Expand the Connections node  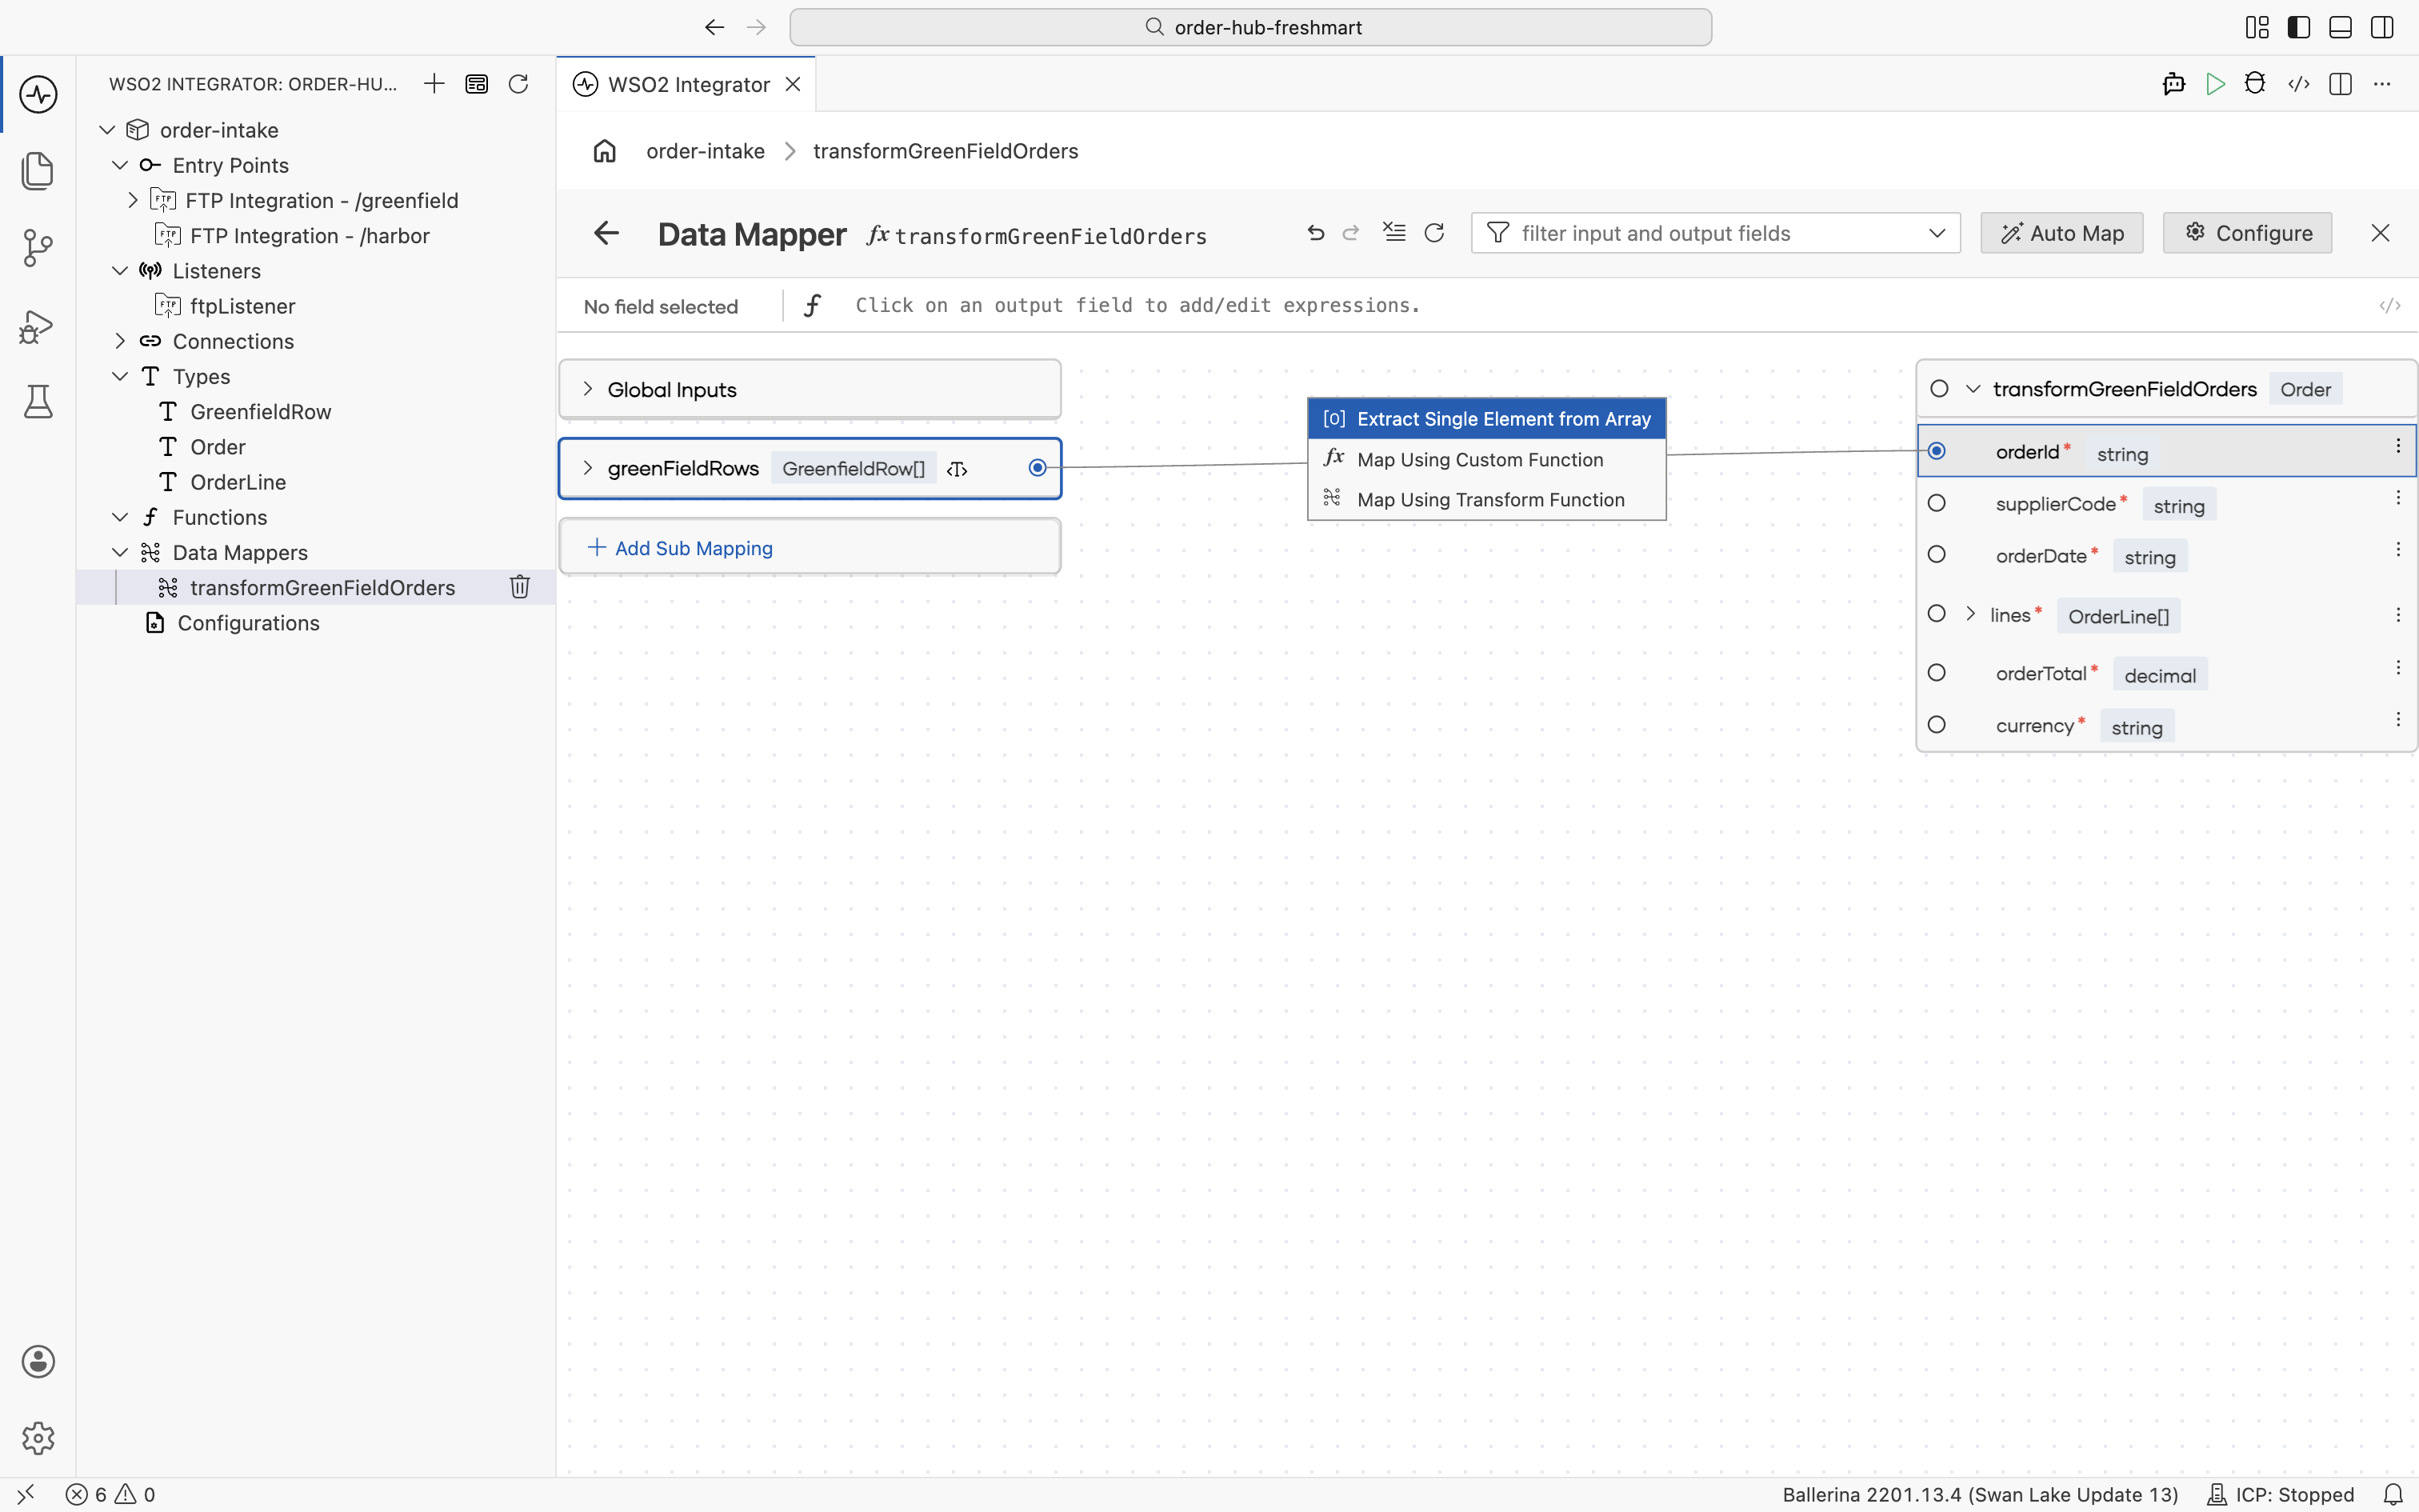tap(120, 341)
